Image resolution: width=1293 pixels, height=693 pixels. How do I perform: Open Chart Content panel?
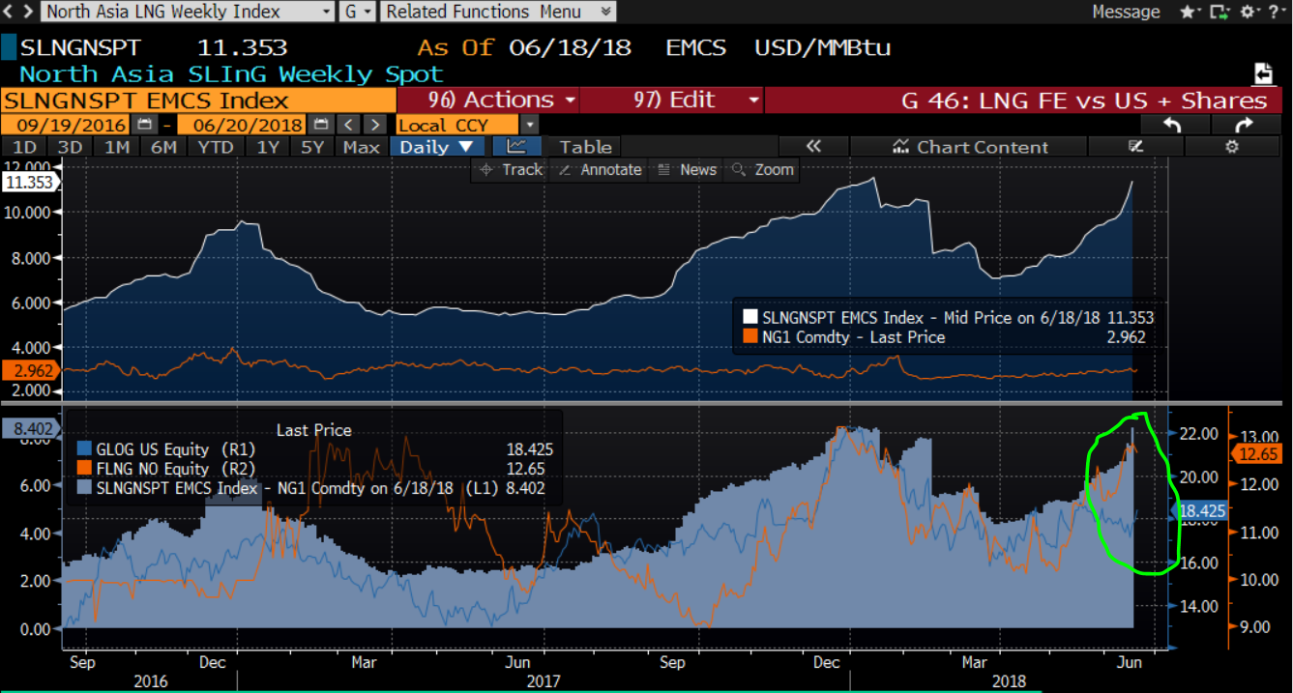[x=970, y=147]
